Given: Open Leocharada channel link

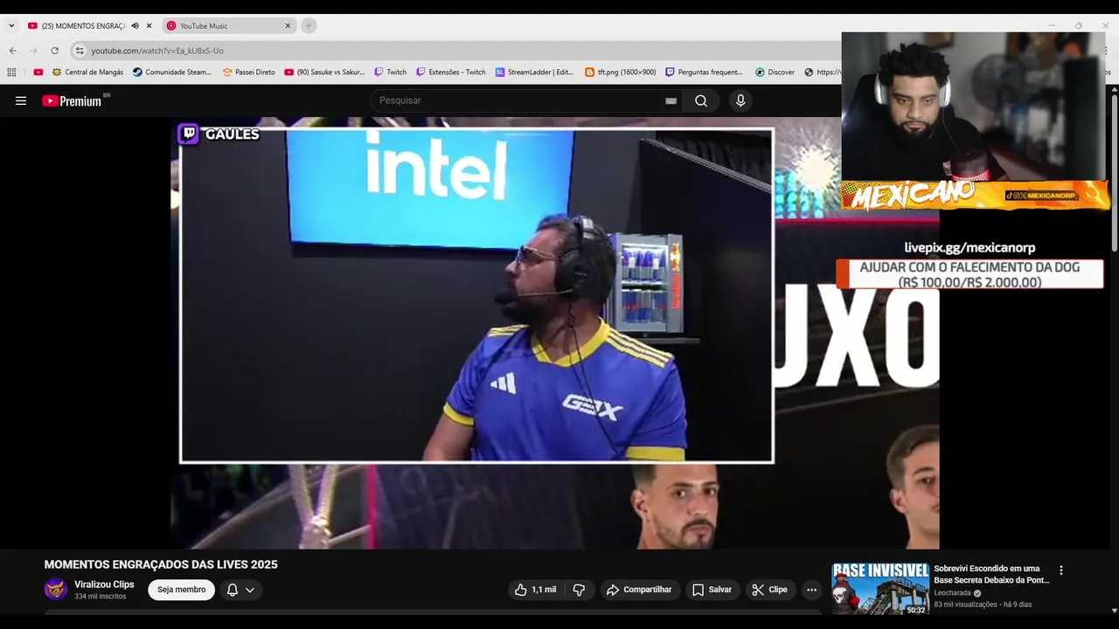Looking at the screenshot, I should 952,592.
